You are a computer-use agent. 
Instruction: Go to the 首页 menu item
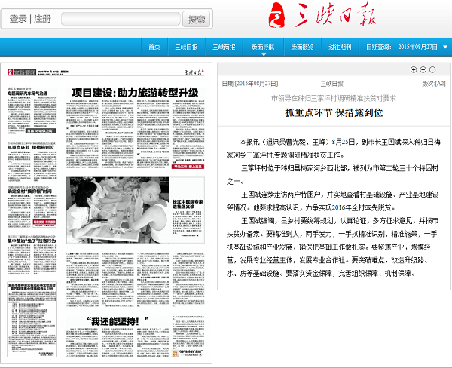154,47
